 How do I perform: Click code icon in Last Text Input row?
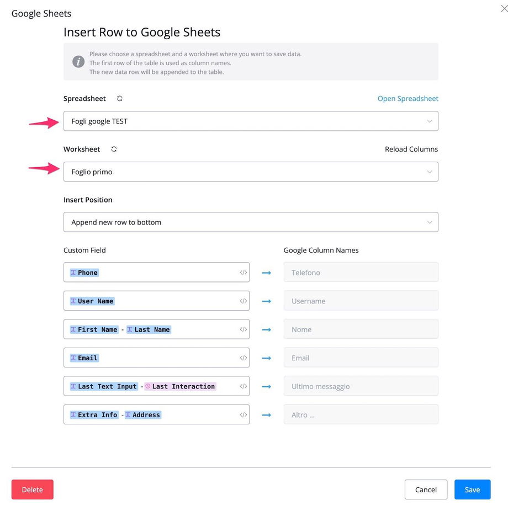pyautogui.click(x=243, y=386)
